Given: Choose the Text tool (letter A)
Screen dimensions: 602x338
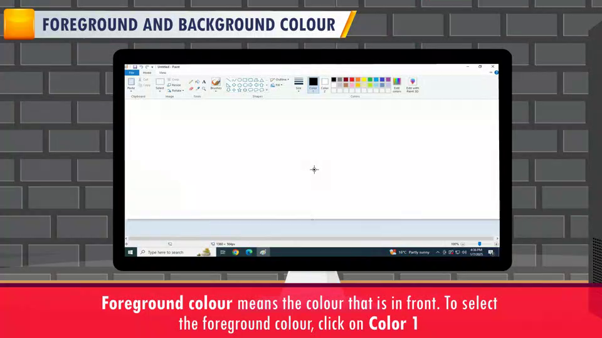Looking at the screenshot, I should click(204, 81).
